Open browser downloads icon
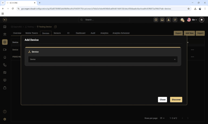208x124 pixels. (195, 9)
